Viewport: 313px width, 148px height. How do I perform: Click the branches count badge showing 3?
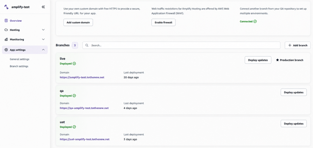pyautogui.click(x=75, y=45)
